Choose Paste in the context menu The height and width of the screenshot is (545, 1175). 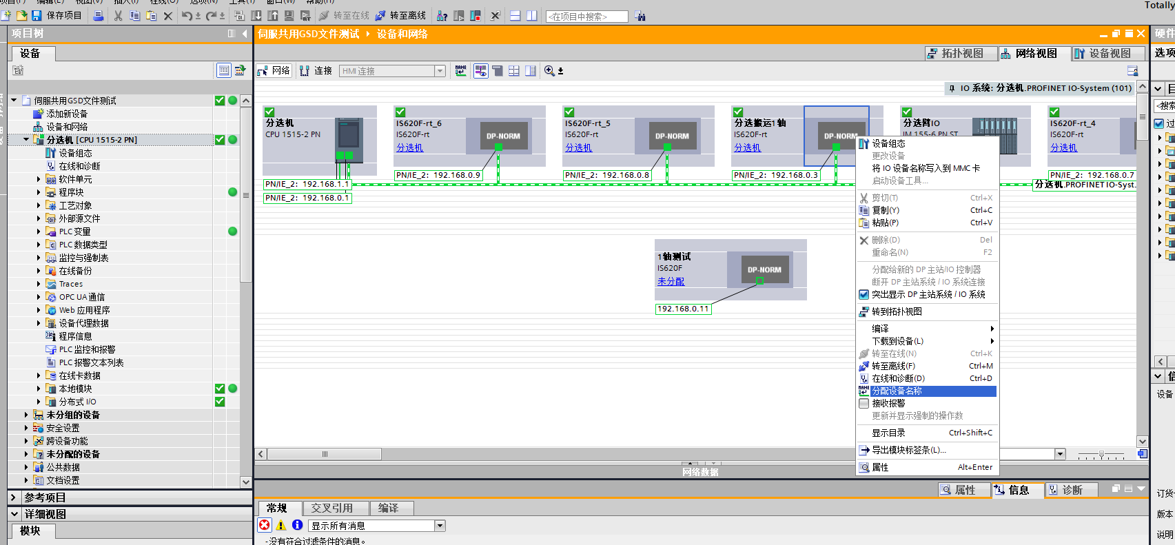click(x=928, y=223)
